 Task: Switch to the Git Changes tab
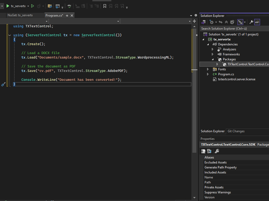tap(236, 131)
